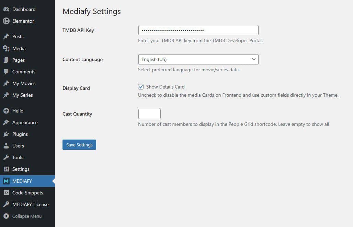Uncheck the Show Details Card checkbox
The height and width of the screenshot is (227, 353).
141,87
